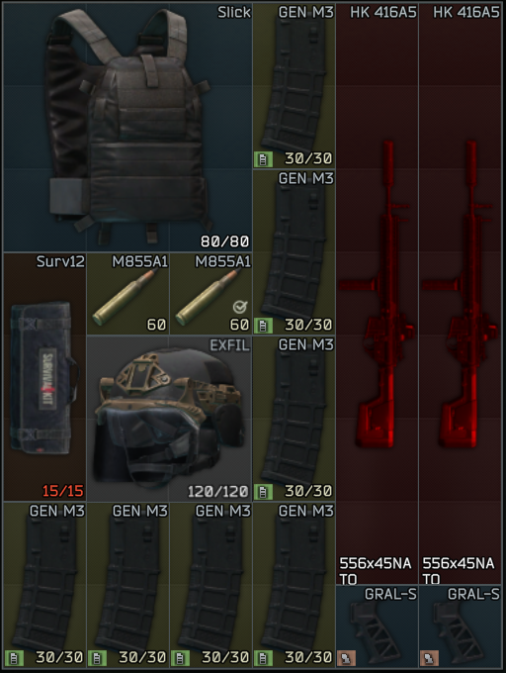The height and width of the screenshot is (673, 506).
Task: Click the red 15/15 counter on Surv12
Action: [63, 491]
